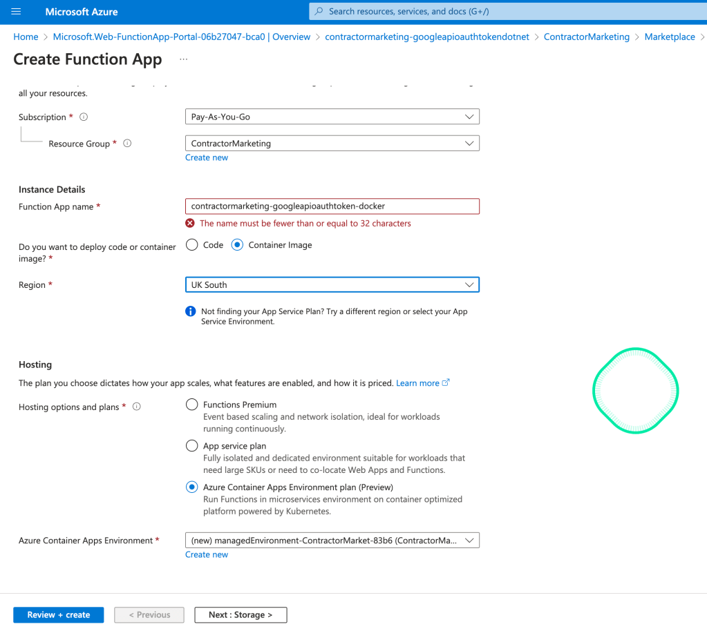Open ContractorMarketing breadcrumb
707x631 pixels.
pos(587,37)
